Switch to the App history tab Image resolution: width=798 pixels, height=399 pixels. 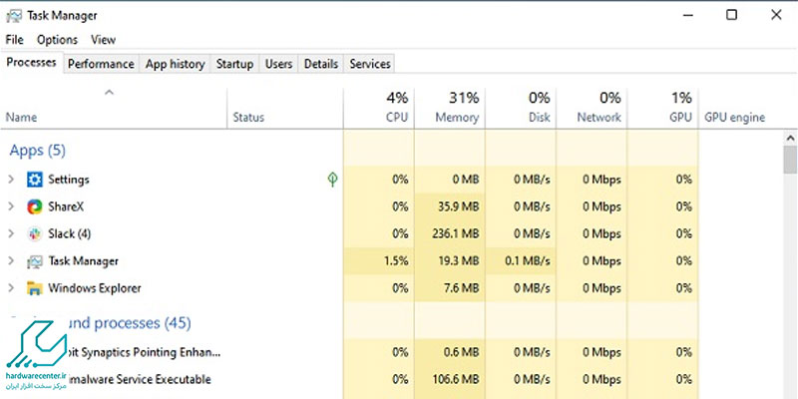pos(176,64)
